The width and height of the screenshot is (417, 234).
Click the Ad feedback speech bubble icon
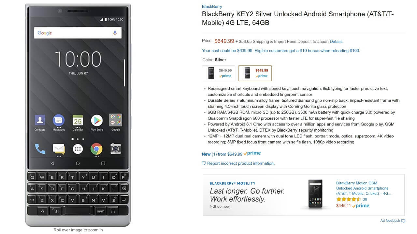(x=403, y=221)
